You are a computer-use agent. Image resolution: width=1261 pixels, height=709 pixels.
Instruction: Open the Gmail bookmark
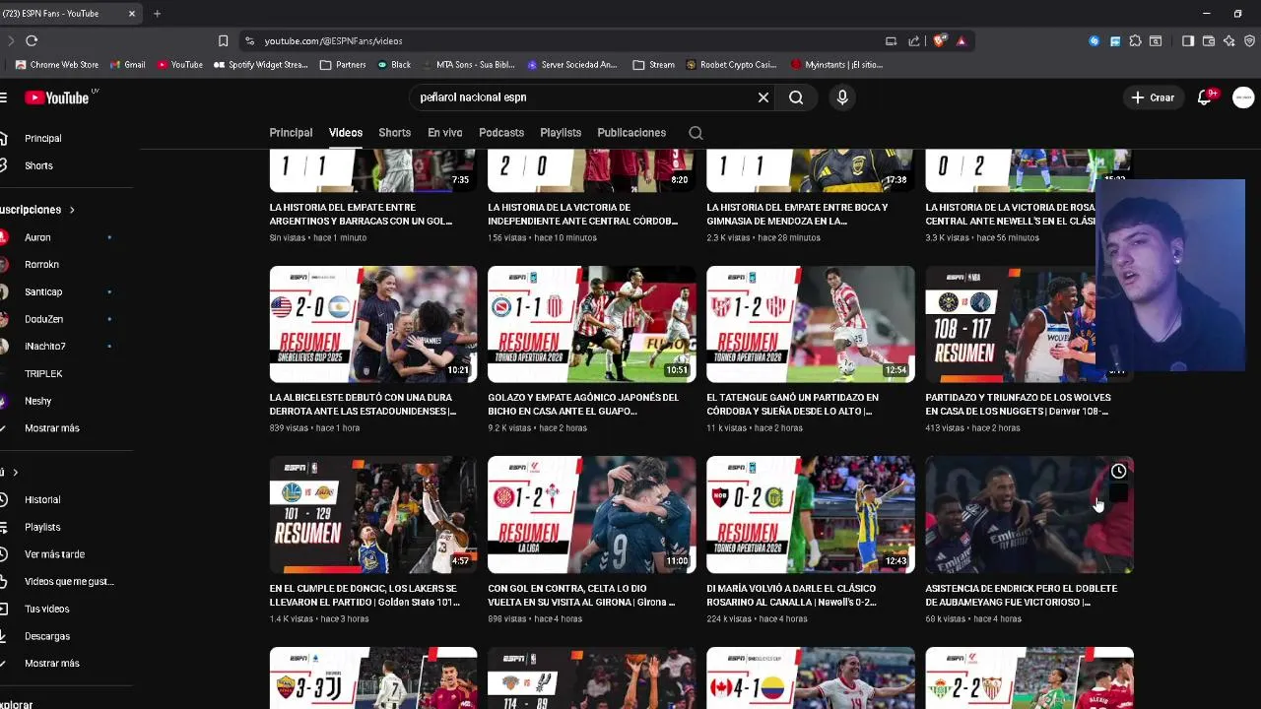tap(128, 65)
